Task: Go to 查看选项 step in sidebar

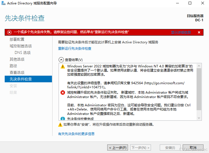Action: coord(17,73)
